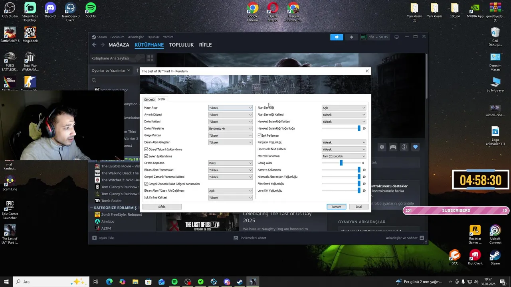This screenshot has height=287, width=511.
Task: Open Spotify desktop shortcut
Action: [91, 10]
